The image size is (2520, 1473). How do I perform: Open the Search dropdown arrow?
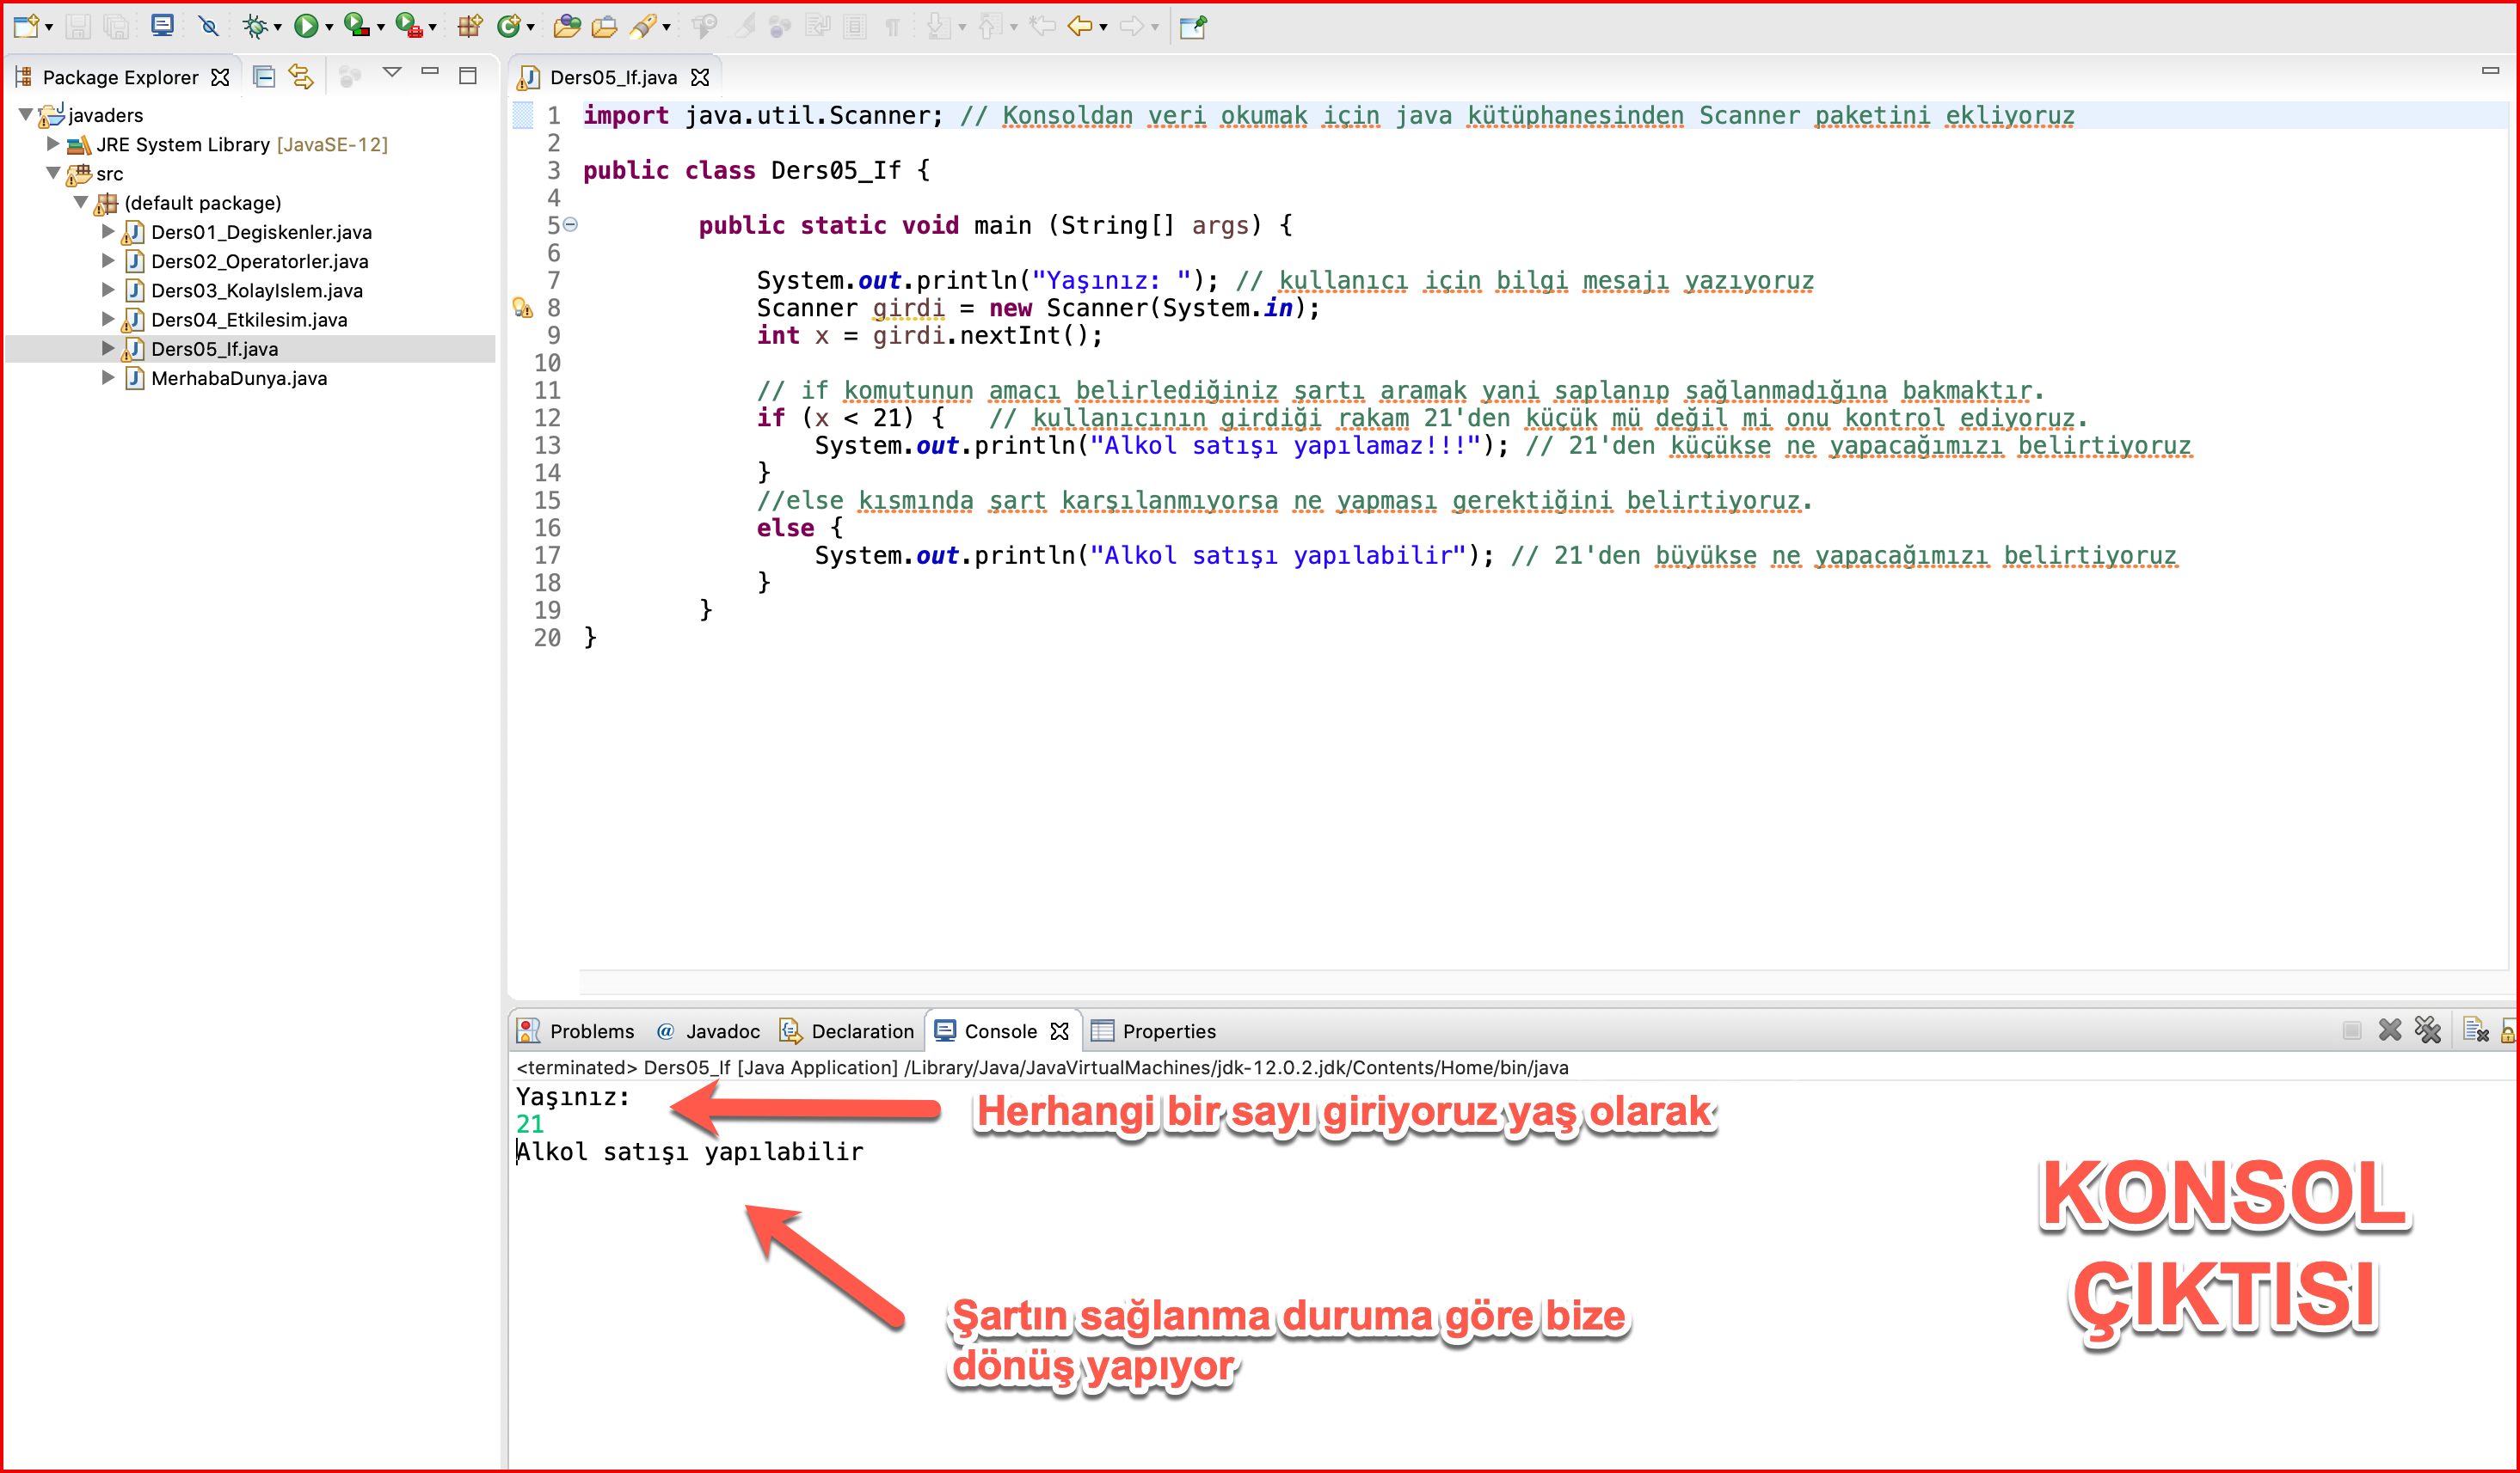pyautogui.click(x=666, y=27)
